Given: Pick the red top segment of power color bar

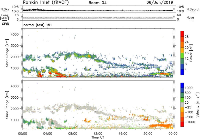Looking at the screenshot, I should point(182,34).
